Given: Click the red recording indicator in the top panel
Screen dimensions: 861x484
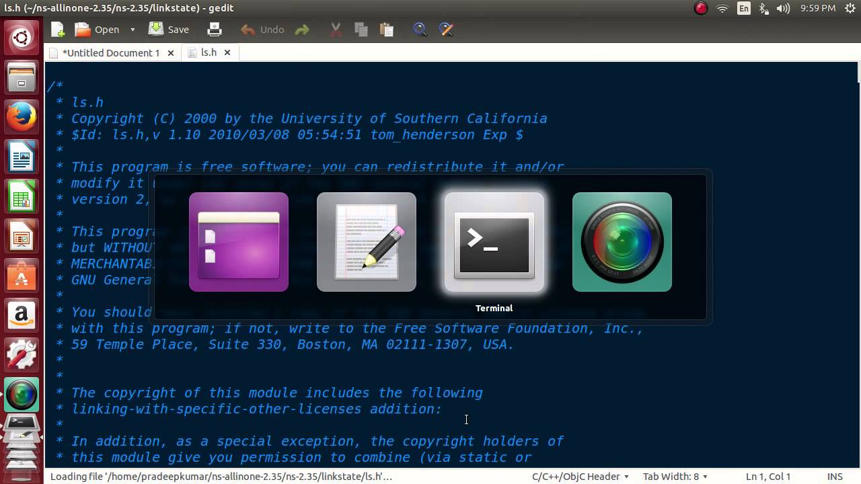Looking at the screenshot, I should pos(701,8).
